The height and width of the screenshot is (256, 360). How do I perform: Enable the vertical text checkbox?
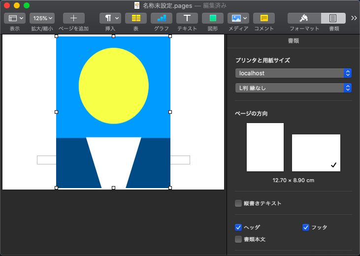pos(238,203)
